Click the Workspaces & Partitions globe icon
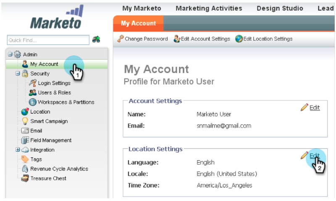The height and width of the screenshot is (201, 336). coord(33,102)
